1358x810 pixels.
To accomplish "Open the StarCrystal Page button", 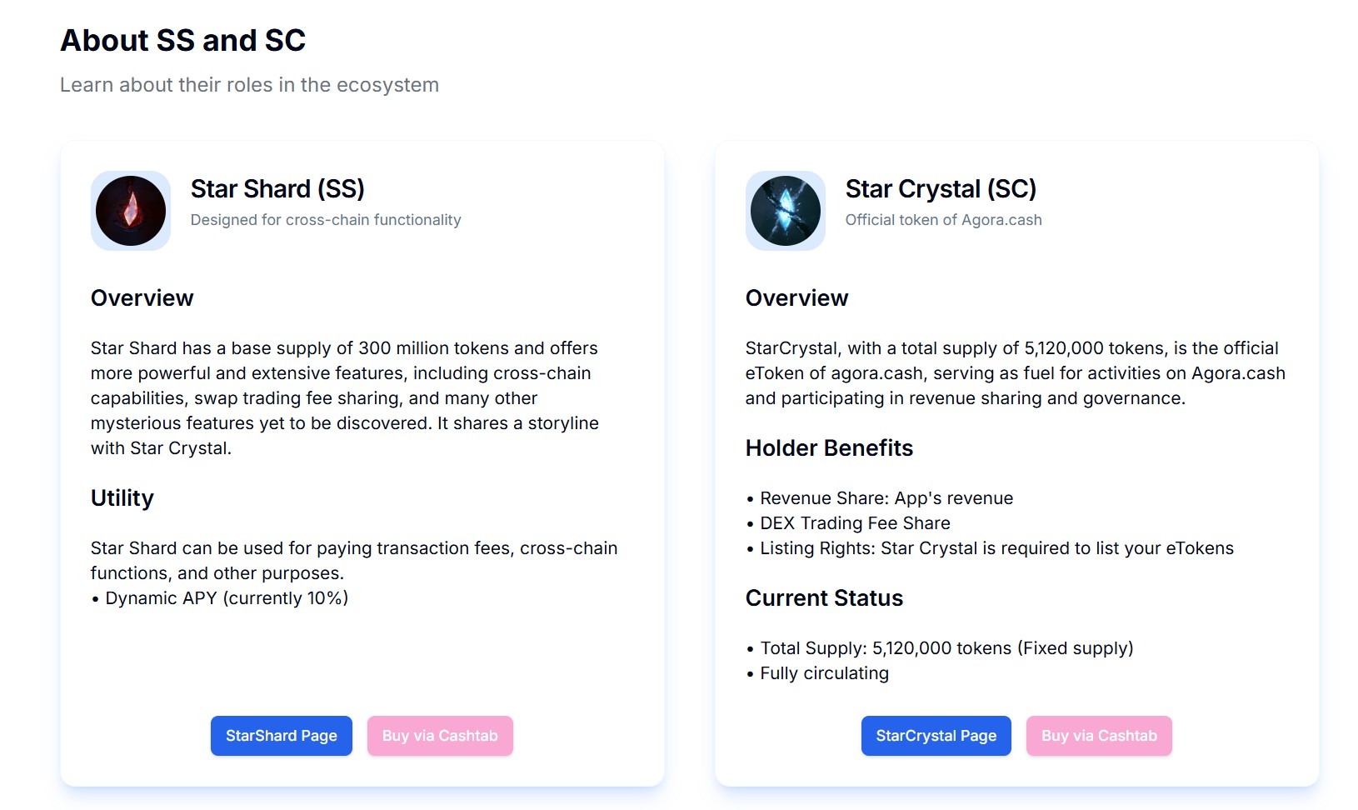I will (936, 736).
